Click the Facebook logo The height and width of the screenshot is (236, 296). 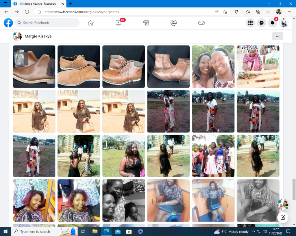click(8, 23)
